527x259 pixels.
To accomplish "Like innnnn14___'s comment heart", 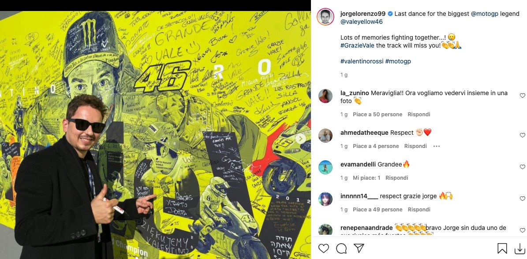I will tap(522, 199).
